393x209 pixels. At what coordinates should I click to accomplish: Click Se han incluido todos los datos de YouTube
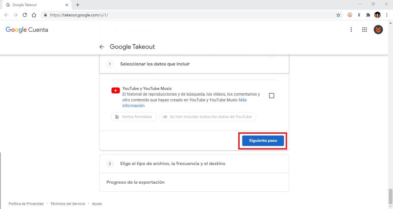point(207,117)
